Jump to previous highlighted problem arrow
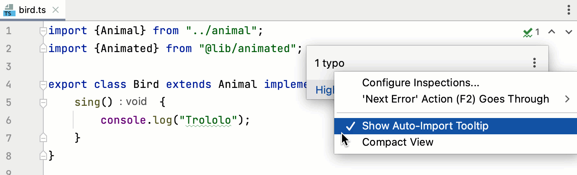The width and height of the screenshot is (577, 175). click(551, 32)
